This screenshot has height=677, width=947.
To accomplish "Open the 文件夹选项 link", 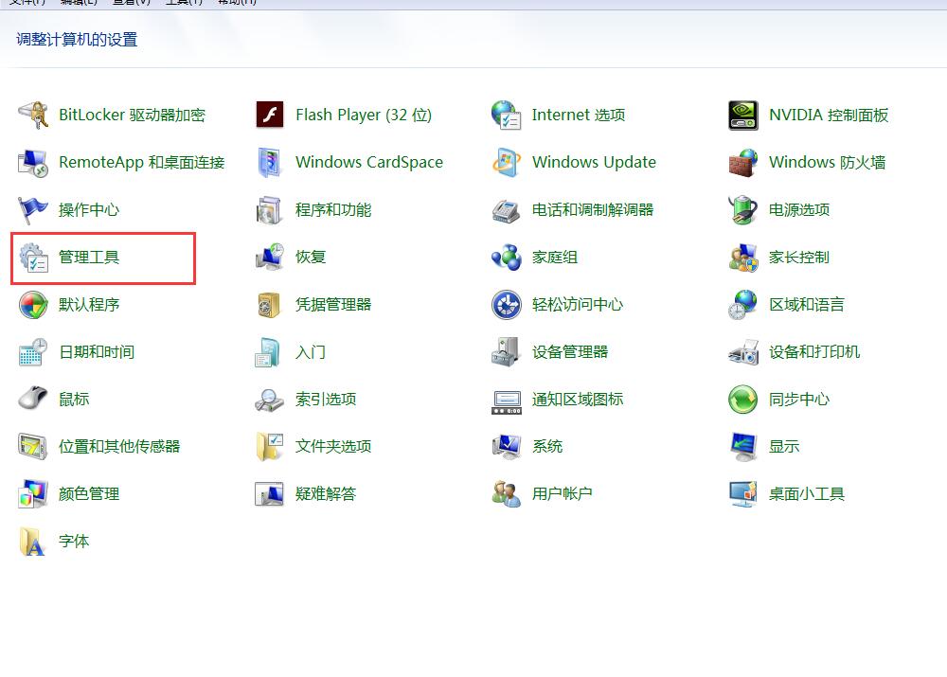I will click(332, 446).
